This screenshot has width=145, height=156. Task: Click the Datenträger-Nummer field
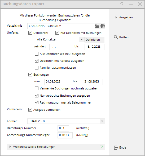click(x=63, y=128)
